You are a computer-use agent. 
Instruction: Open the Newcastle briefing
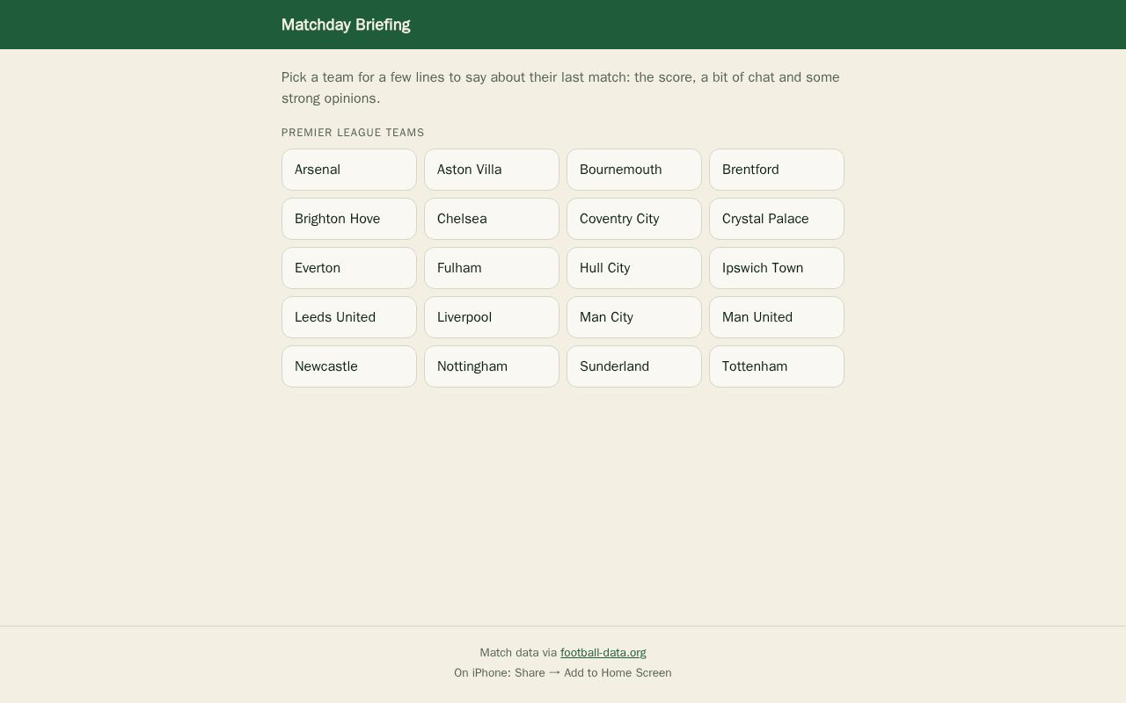349,366
